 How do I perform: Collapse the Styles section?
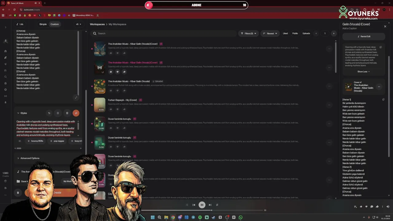22,113
